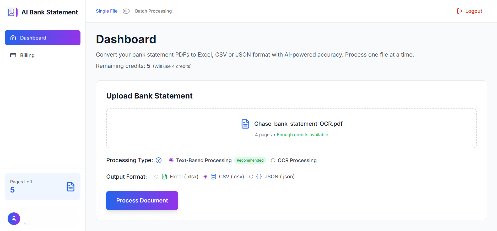Select the OCR Processing radio button
Viewport: 497px width, 231px height.
click(273, 160)
